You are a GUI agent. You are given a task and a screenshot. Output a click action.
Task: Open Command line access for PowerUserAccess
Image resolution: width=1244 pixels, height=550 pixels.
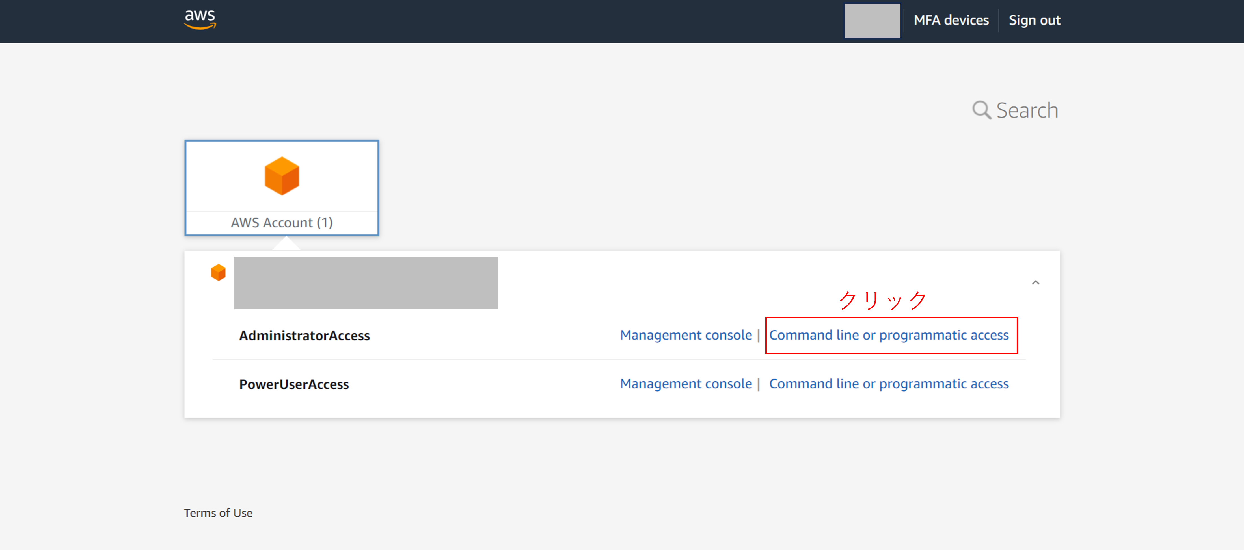(889, 384)
